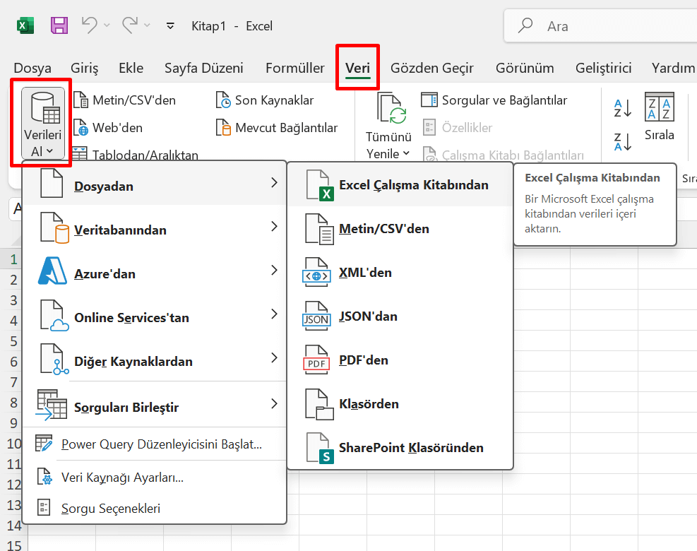697x551 pixels.
Task: Undo the last action
Action: point(90,25)
